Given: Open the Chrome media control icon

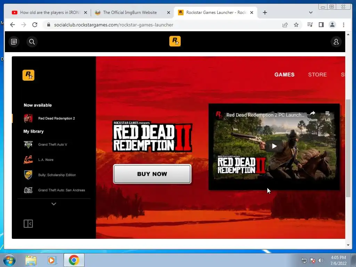Looking at the screenshot, I should click(x=310, y=25).
